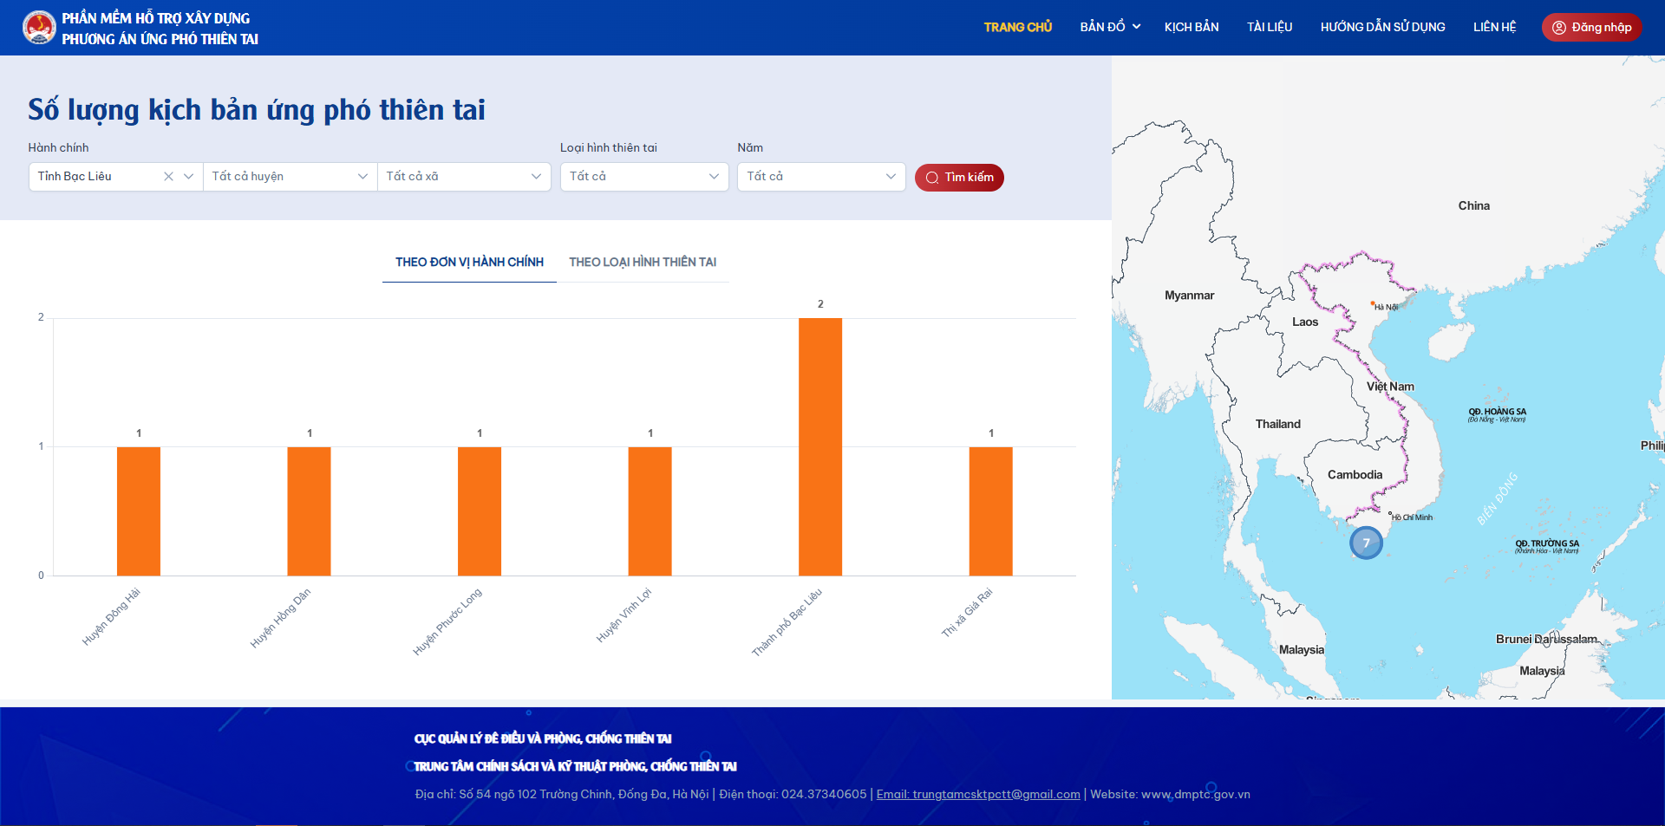This screenshot has height=826, width=1665.
Task: Navigate to LIÊN HỆ page
Action: [1494, 27]
